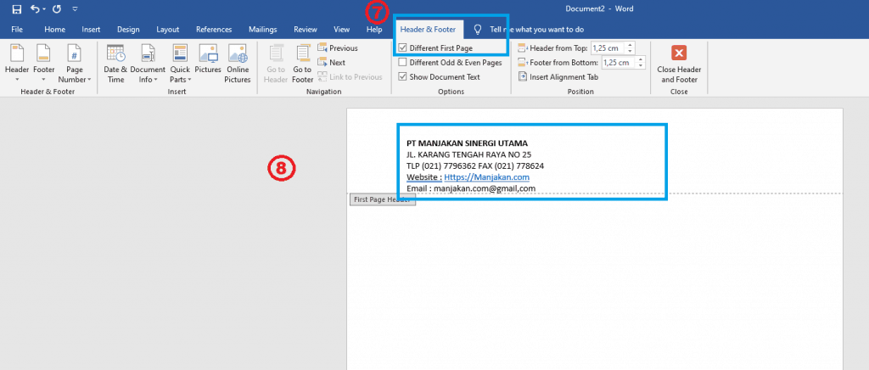Open the Help tab
This screenshot has width=869, height=370.
point(374,30)
